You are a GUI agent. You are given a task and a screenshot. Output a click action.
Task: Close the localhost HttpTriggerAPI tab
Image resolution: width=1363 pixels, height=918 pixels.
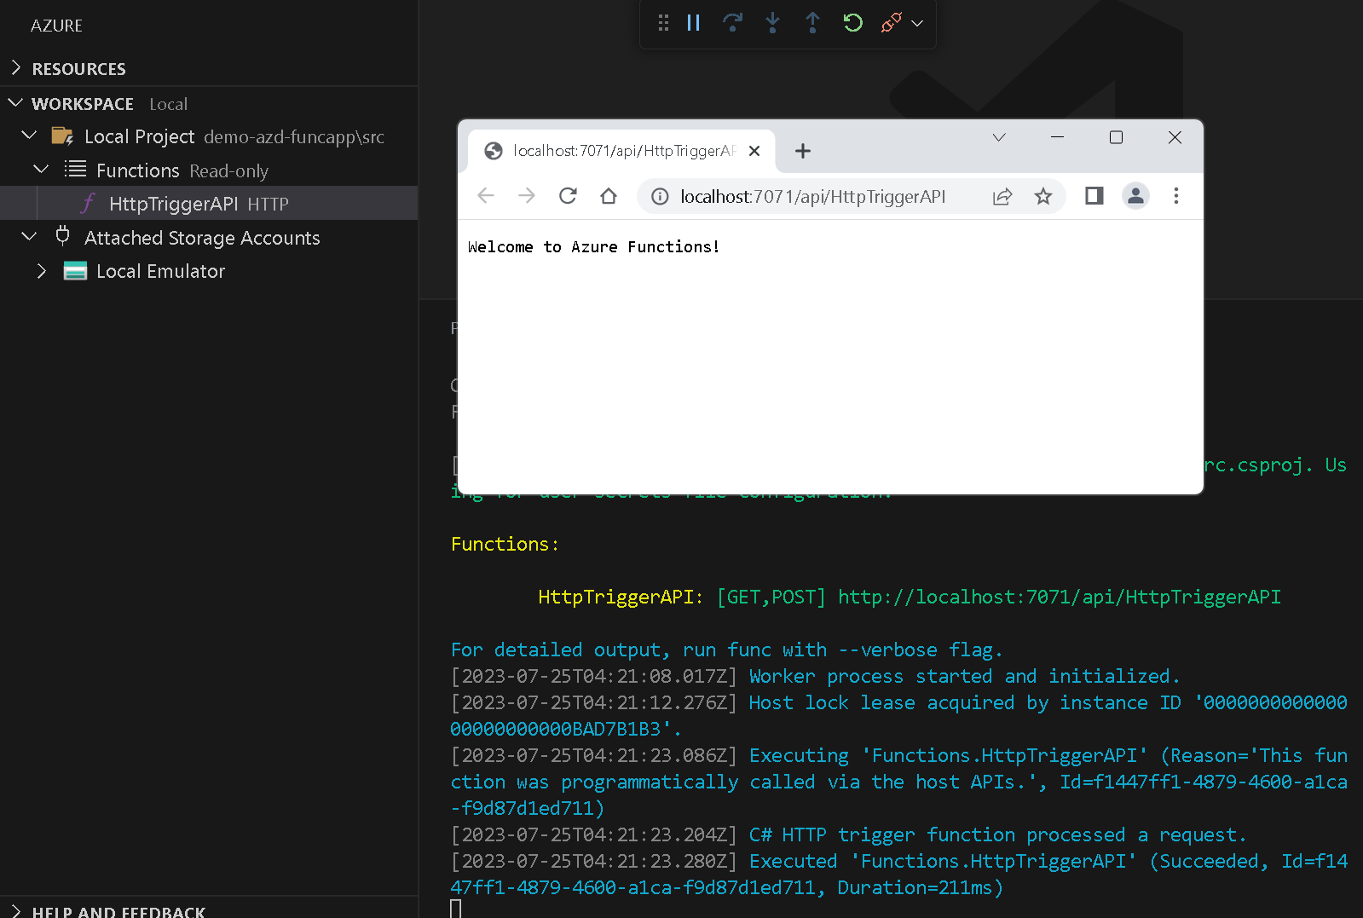(754, 151)
